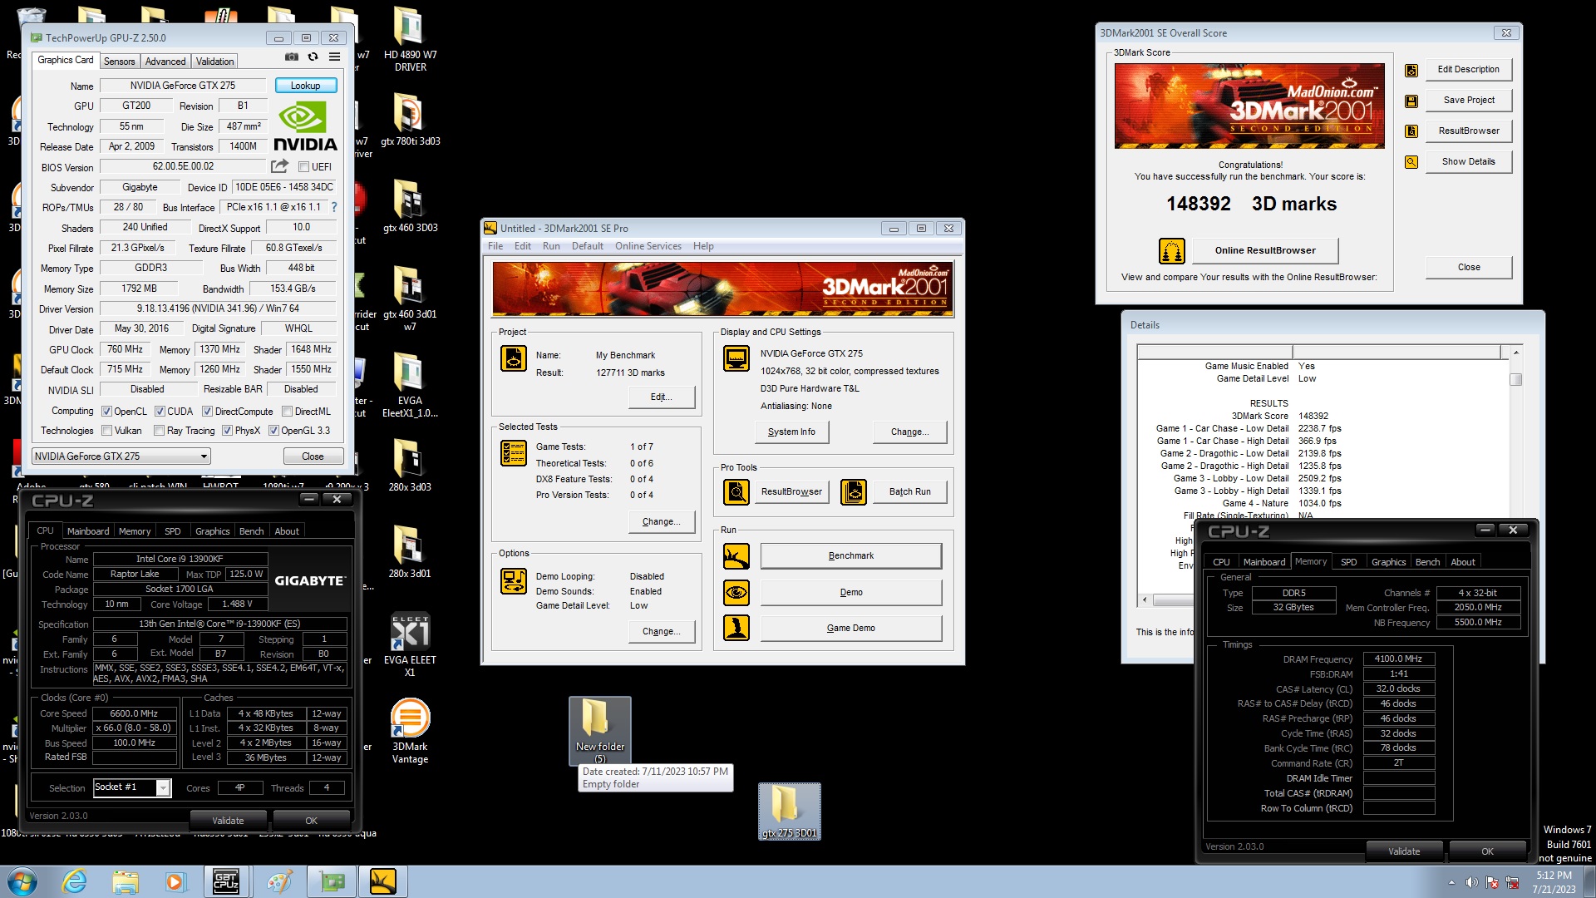Open Mainboard tab in left CPU-Z
1596x898 pixels.
tap(88, 531)
